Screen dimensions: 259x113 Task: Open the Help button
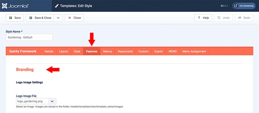click(203, 18)
